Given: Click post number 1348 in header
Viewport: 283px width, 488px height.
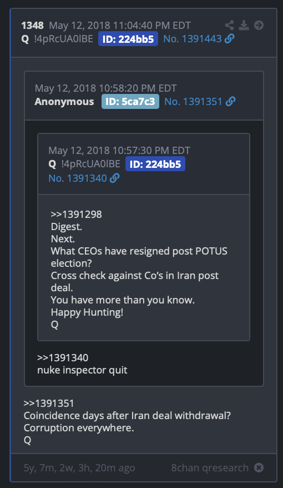Looking at the screenshot, I should pyautogui.click(x=33, y=25).
